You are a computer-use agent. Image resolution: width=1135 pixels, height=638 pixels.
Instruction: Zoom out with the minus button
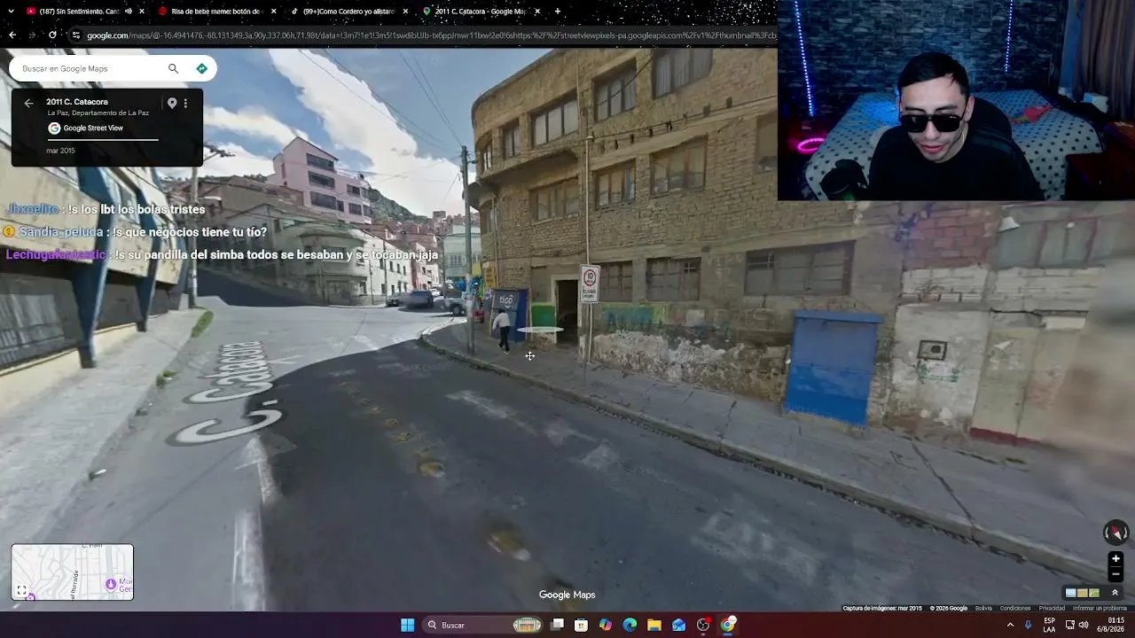click(1115, 574)
